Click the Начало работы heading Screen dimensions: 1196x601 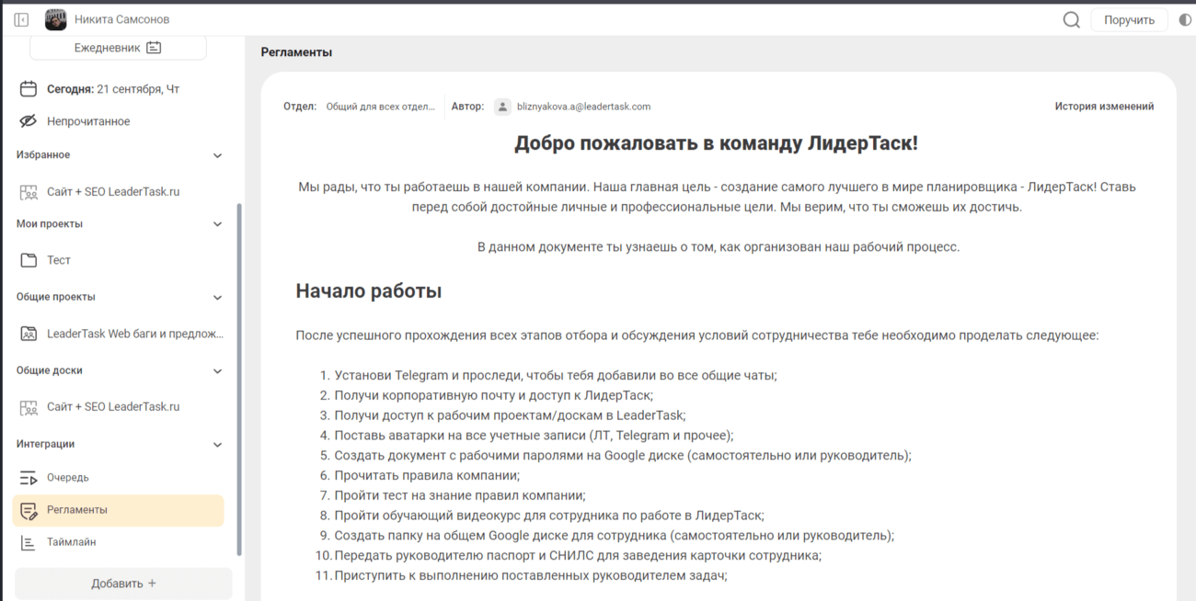click(369, 291)
